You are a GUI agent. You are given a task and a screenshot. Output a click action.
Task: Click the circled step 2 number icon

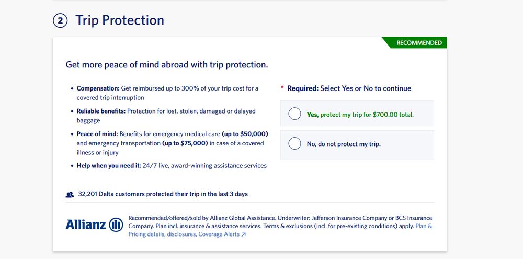pyautogui.click(x=60, y=21)
